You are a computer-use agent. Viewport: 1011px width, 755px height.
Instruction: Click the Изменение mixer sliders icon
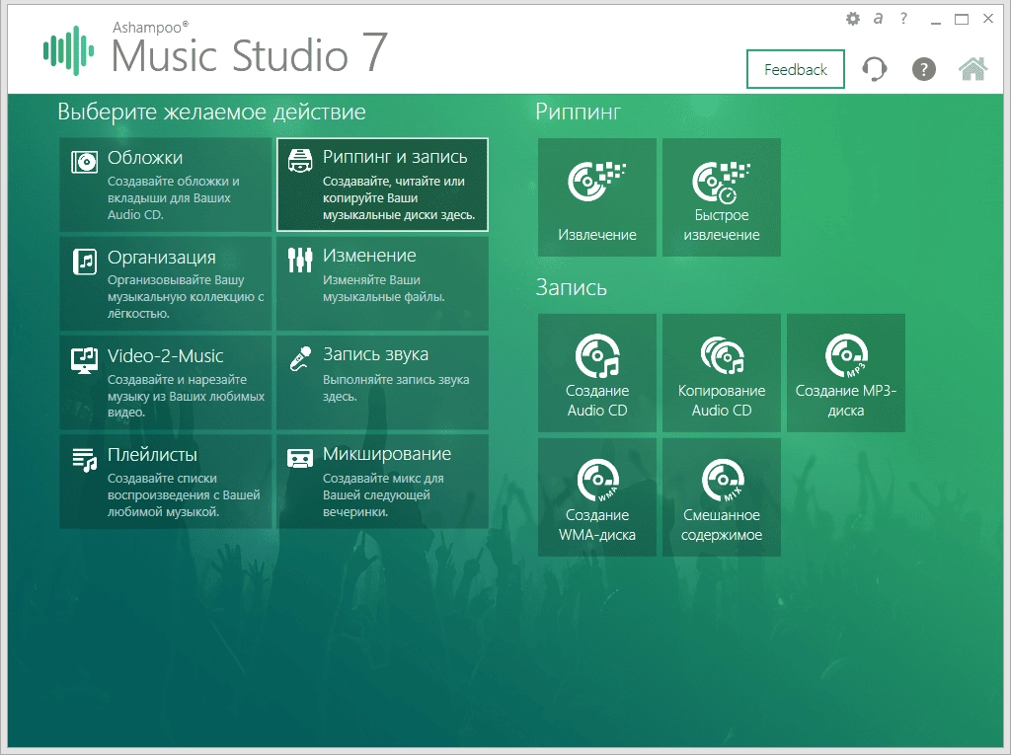coord(300,260)
